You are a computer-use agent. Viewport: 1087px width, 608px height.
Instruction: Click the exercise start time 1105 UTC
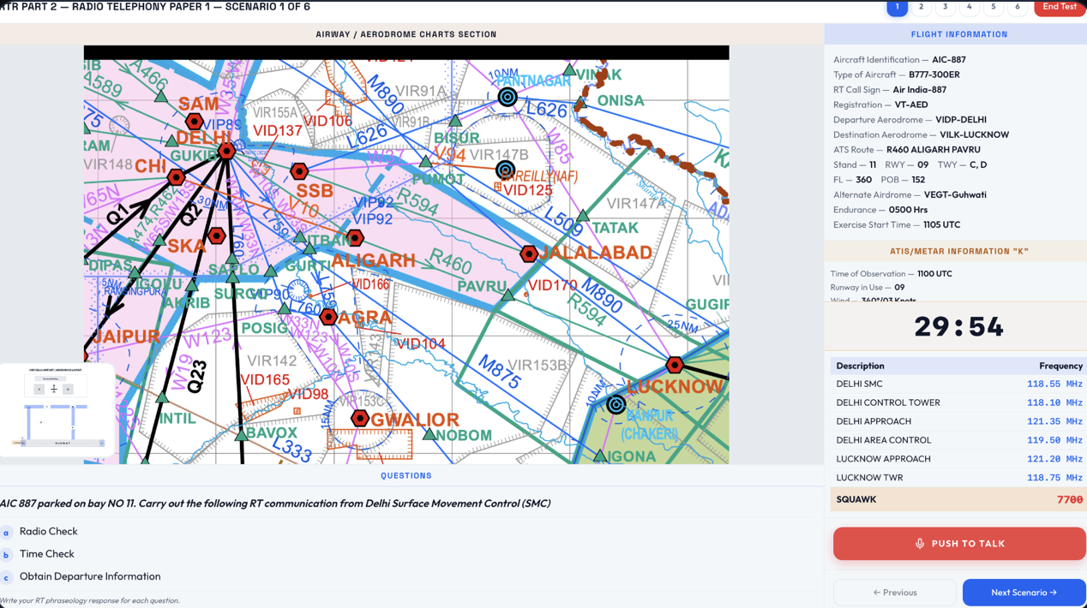(x=941, y=224)
